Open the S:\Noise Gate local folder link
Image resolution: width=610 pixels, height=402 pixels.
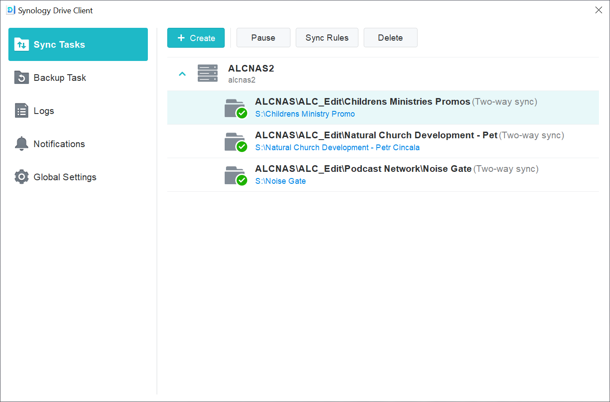(280, 181)
